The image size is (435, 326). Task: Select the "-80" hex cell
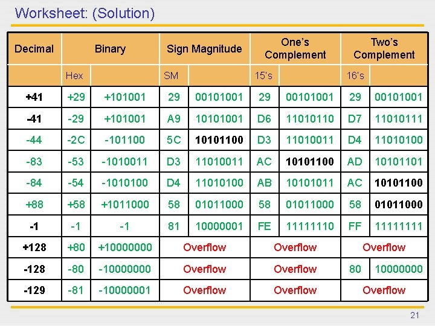(x=76, y=269)
